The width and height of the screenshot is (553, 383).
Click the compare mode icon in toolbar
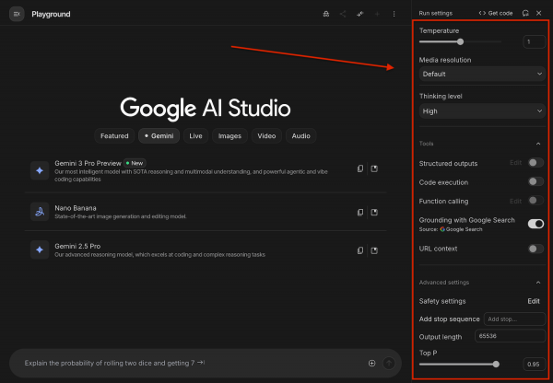[359, 14]
